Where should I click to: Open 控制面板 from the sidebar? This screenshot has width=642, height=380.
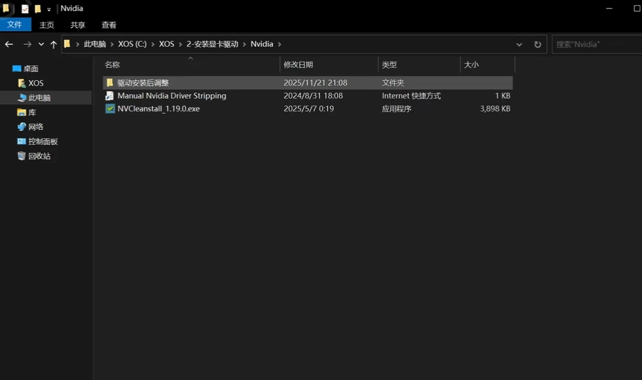pos(43,141)
